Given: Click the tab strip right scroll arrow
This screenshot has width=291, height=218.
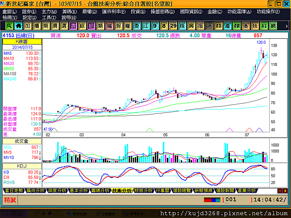Looking at the screenshot, I should click(x=285, y=191).
